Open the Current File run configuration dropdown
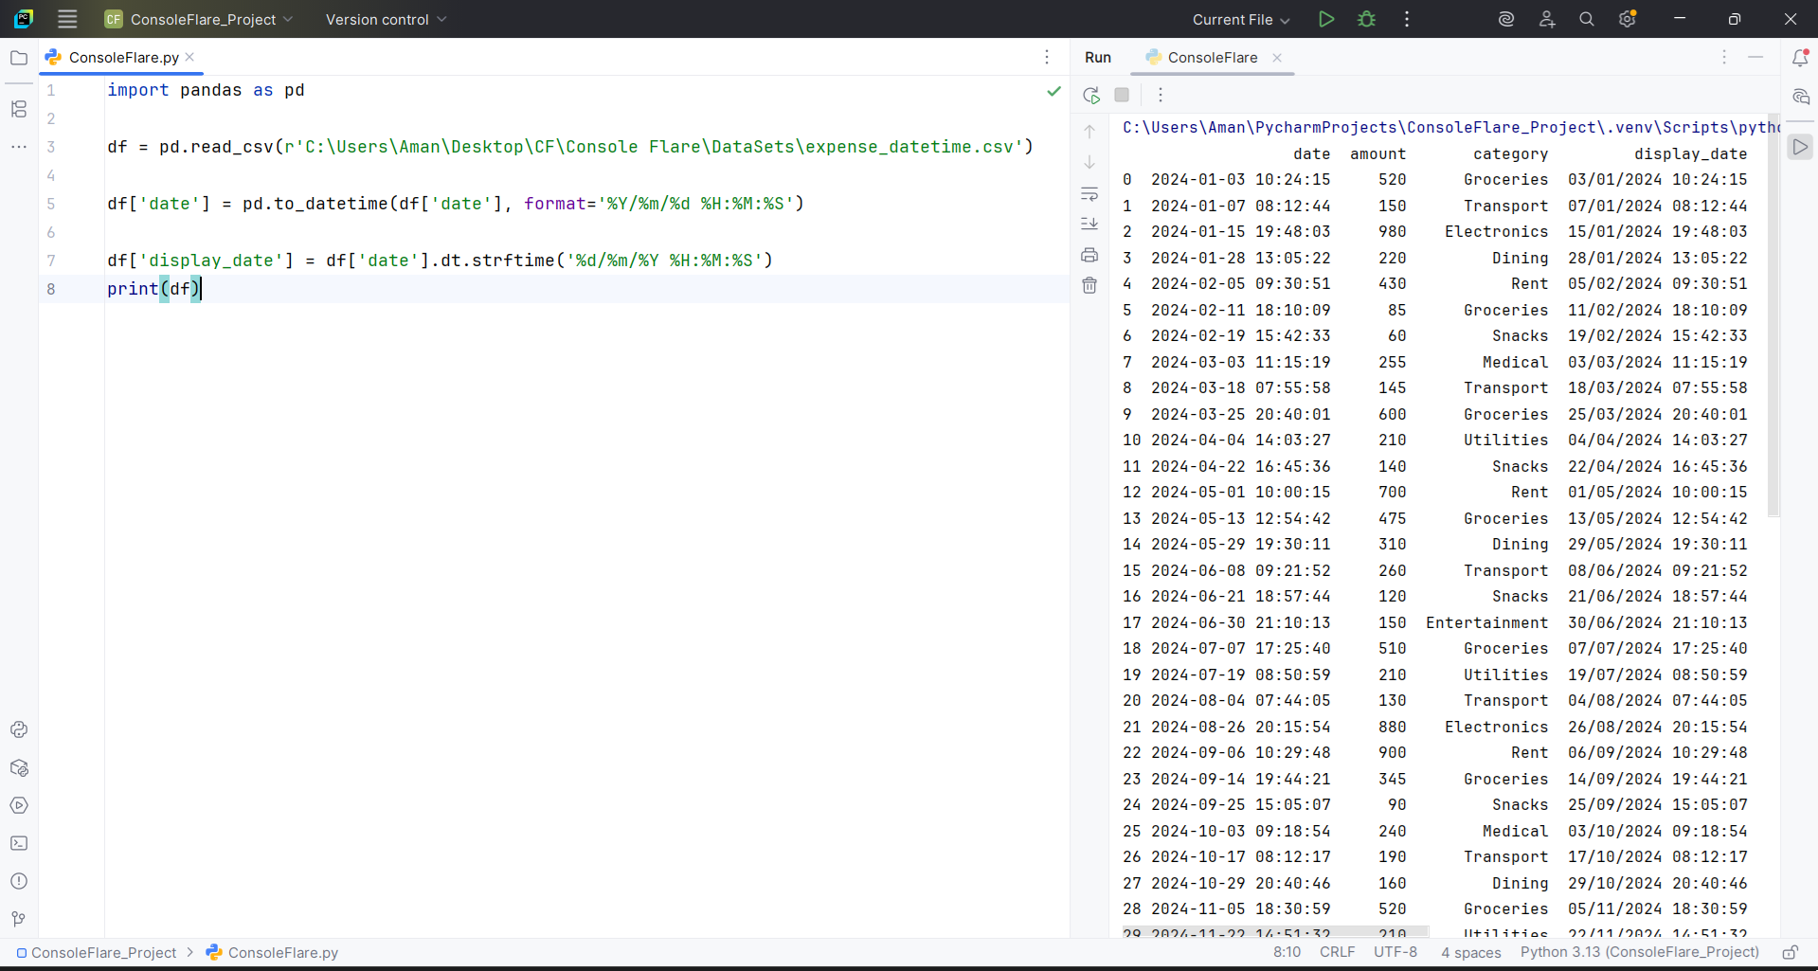Viewport: 1818px width, 971px height. point(1238,19)
